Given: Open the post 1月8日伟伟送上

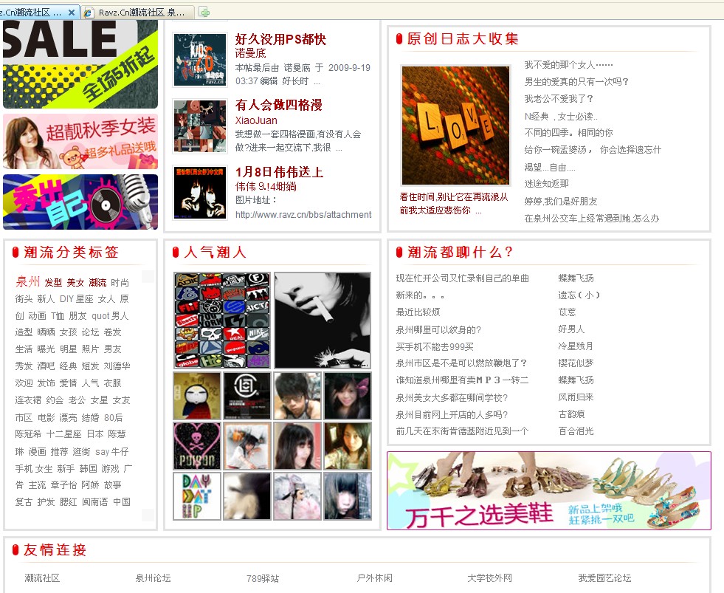Looking at the screenshot, I should point(279,172).
